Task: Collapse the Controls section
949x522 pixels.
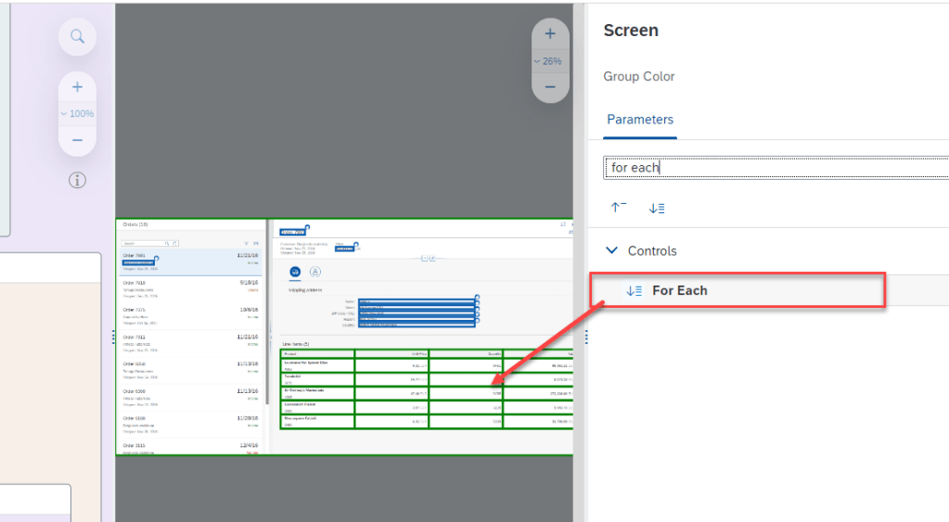Action: (611, 250)
